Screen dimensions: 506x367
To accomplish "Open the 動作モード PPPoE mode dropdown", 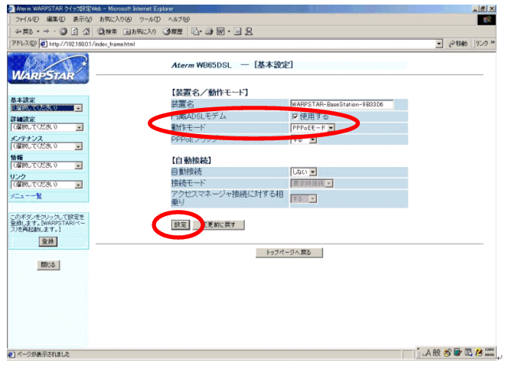I will 312,127.
